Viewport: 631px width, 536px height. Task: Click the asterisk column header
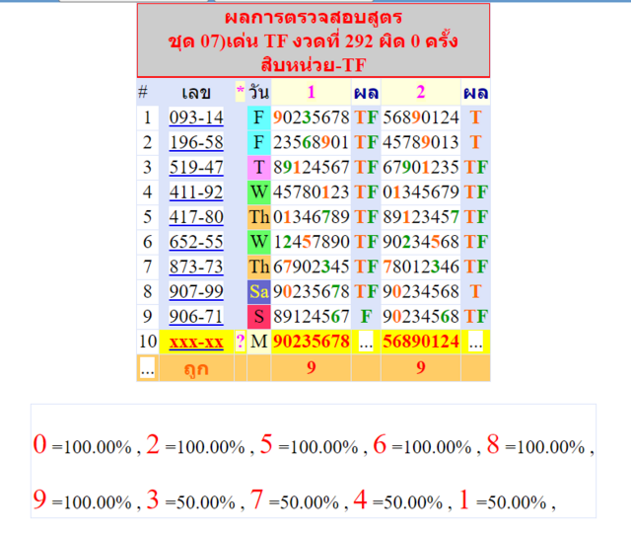pyautogui.click(x=241, y=90)
